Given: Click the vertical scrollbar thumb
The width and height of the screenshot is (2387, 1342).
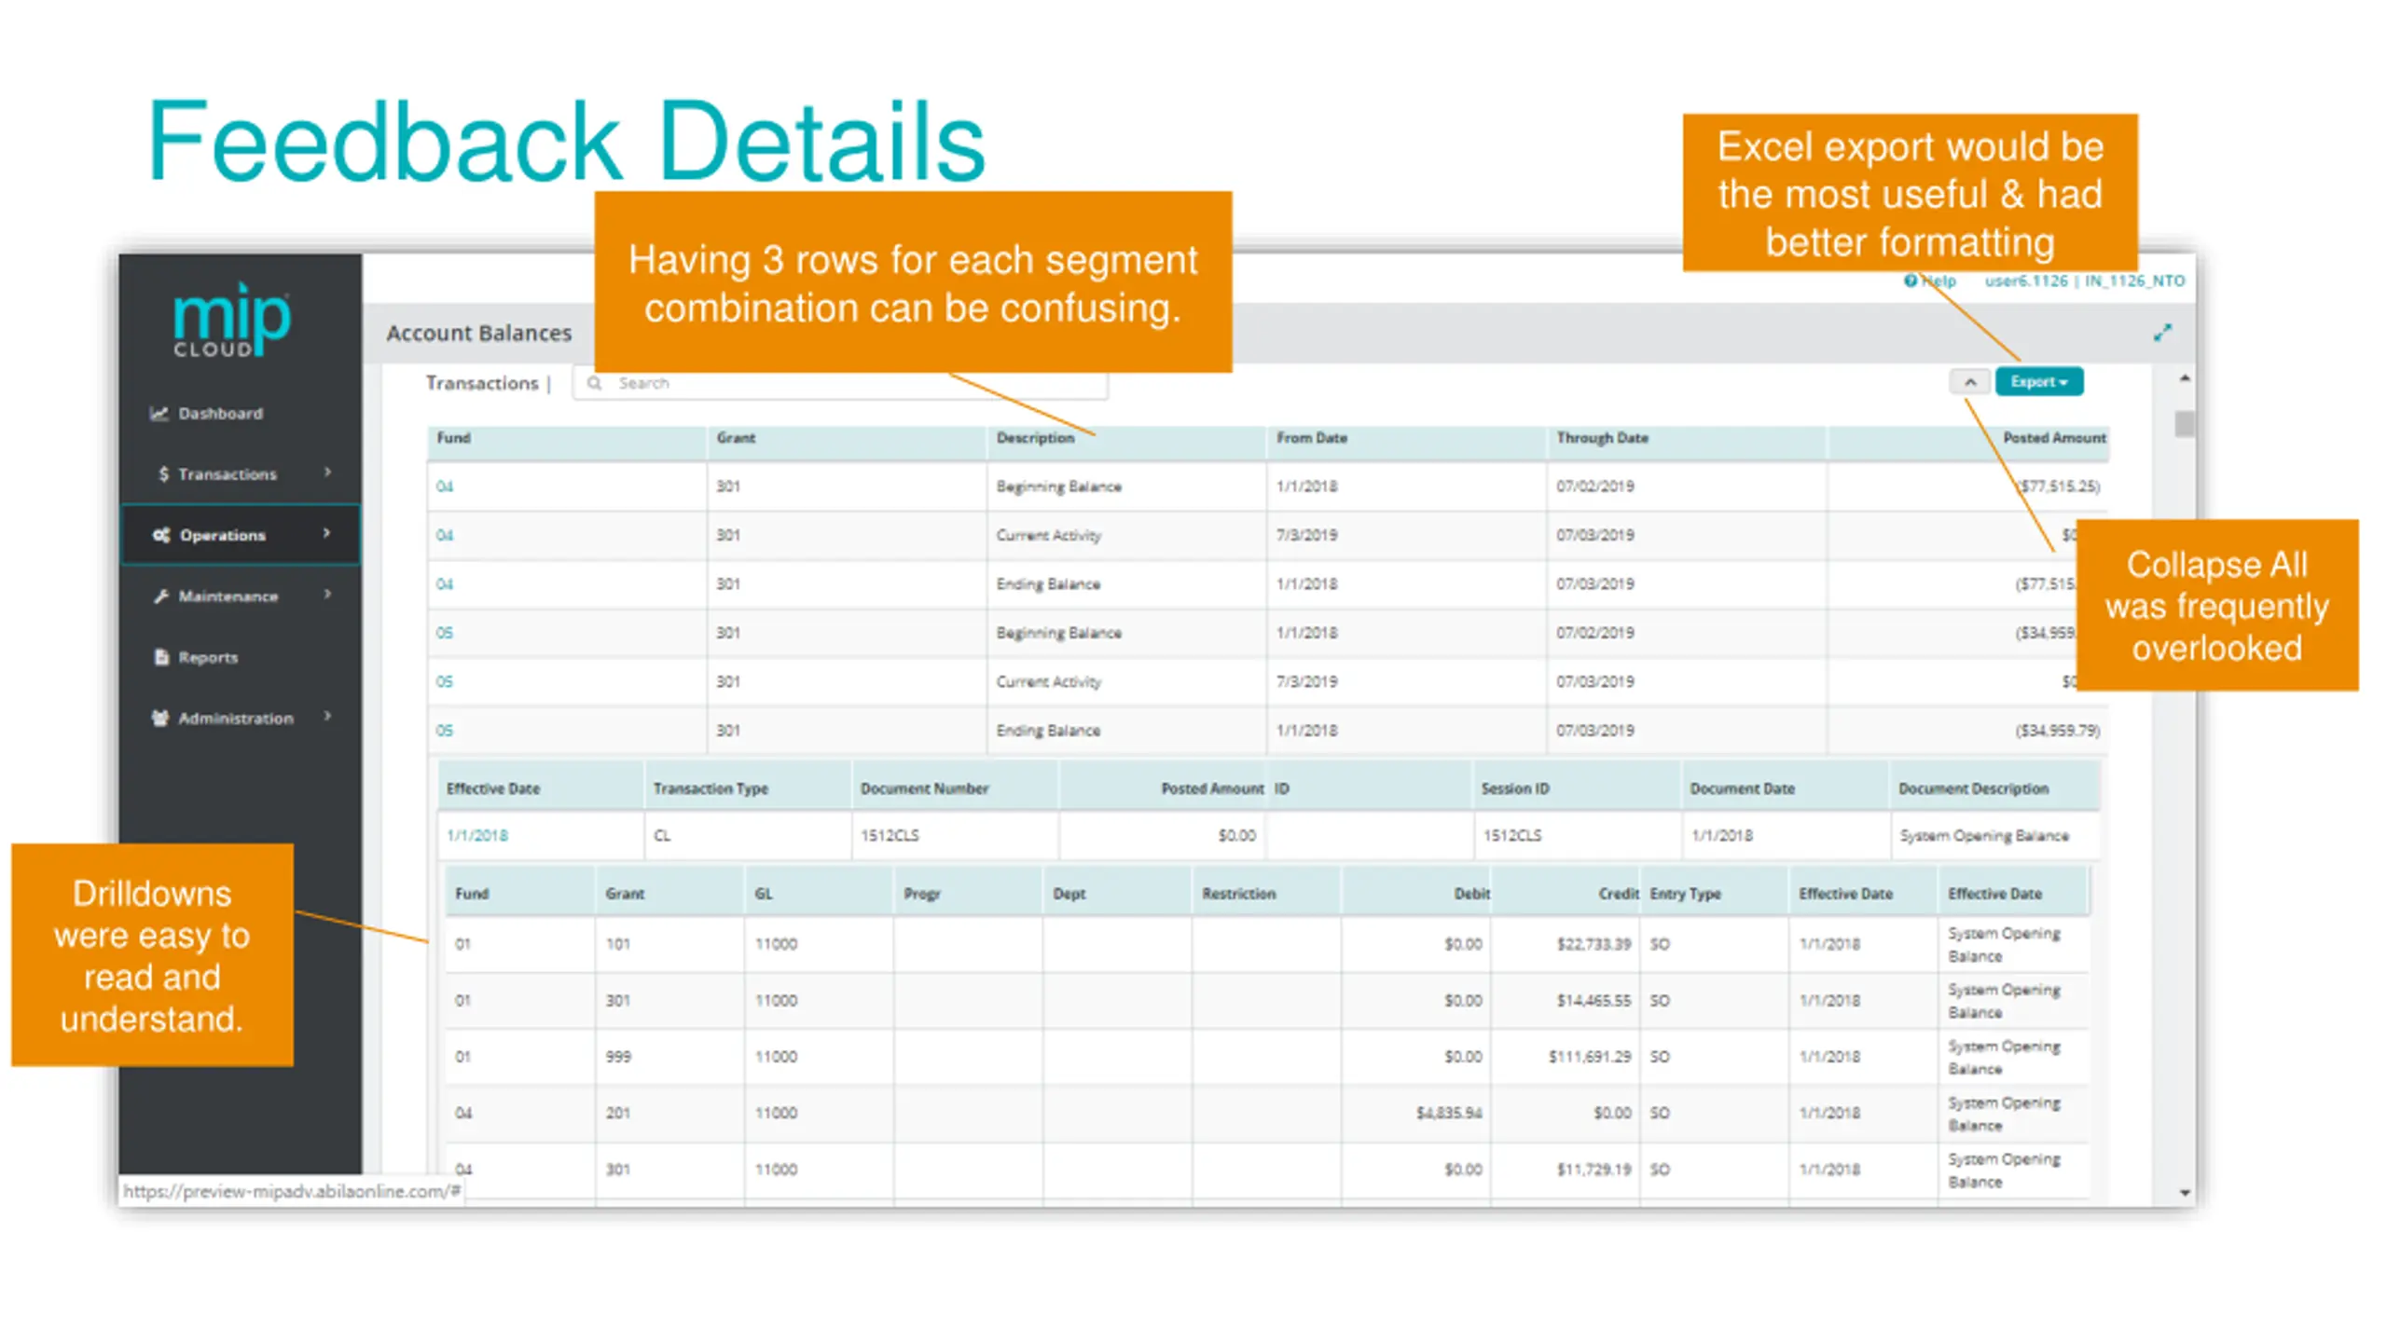Looking at the screenshot, I should [2184, 423].
